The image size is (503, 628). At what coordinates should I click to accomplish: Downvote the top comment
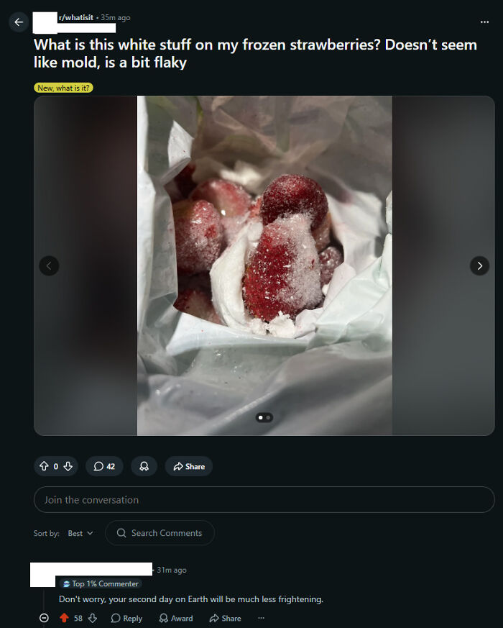[x=93, y=618]
